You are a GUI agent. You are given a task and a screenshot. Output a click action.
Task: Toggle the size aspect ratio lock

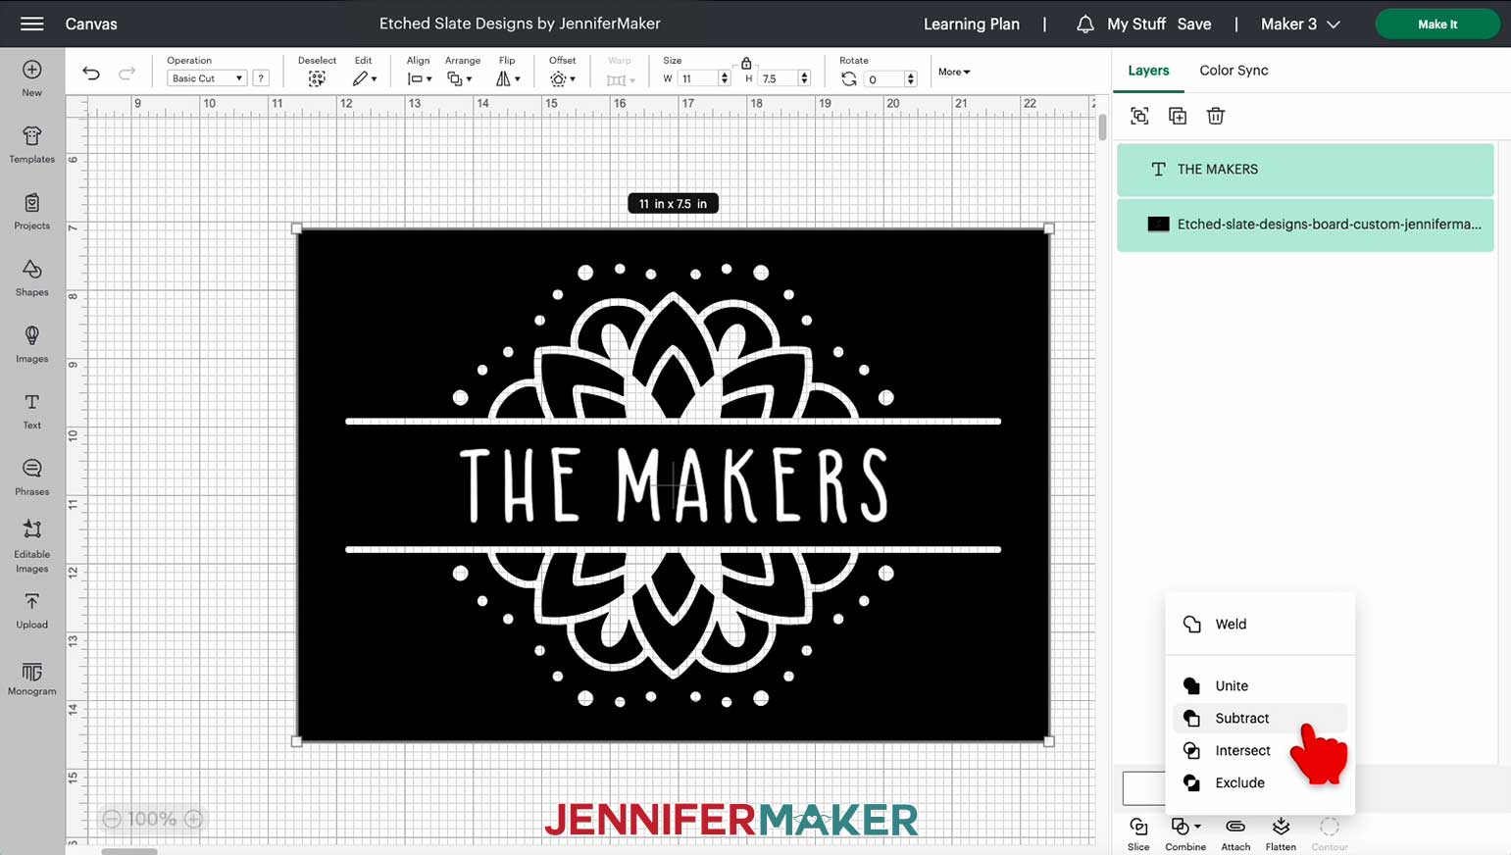pos(746,63)
